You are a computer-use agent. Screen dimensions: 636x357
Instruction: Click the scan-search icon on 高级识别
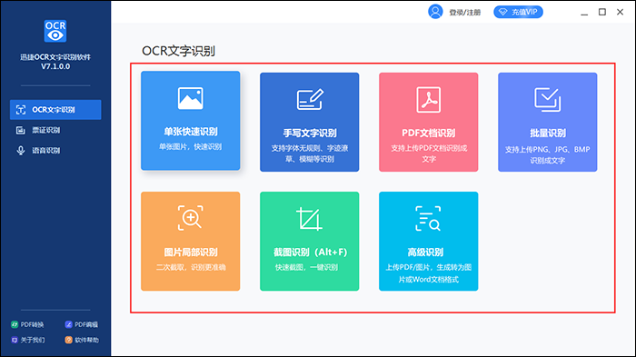(428, 219)
